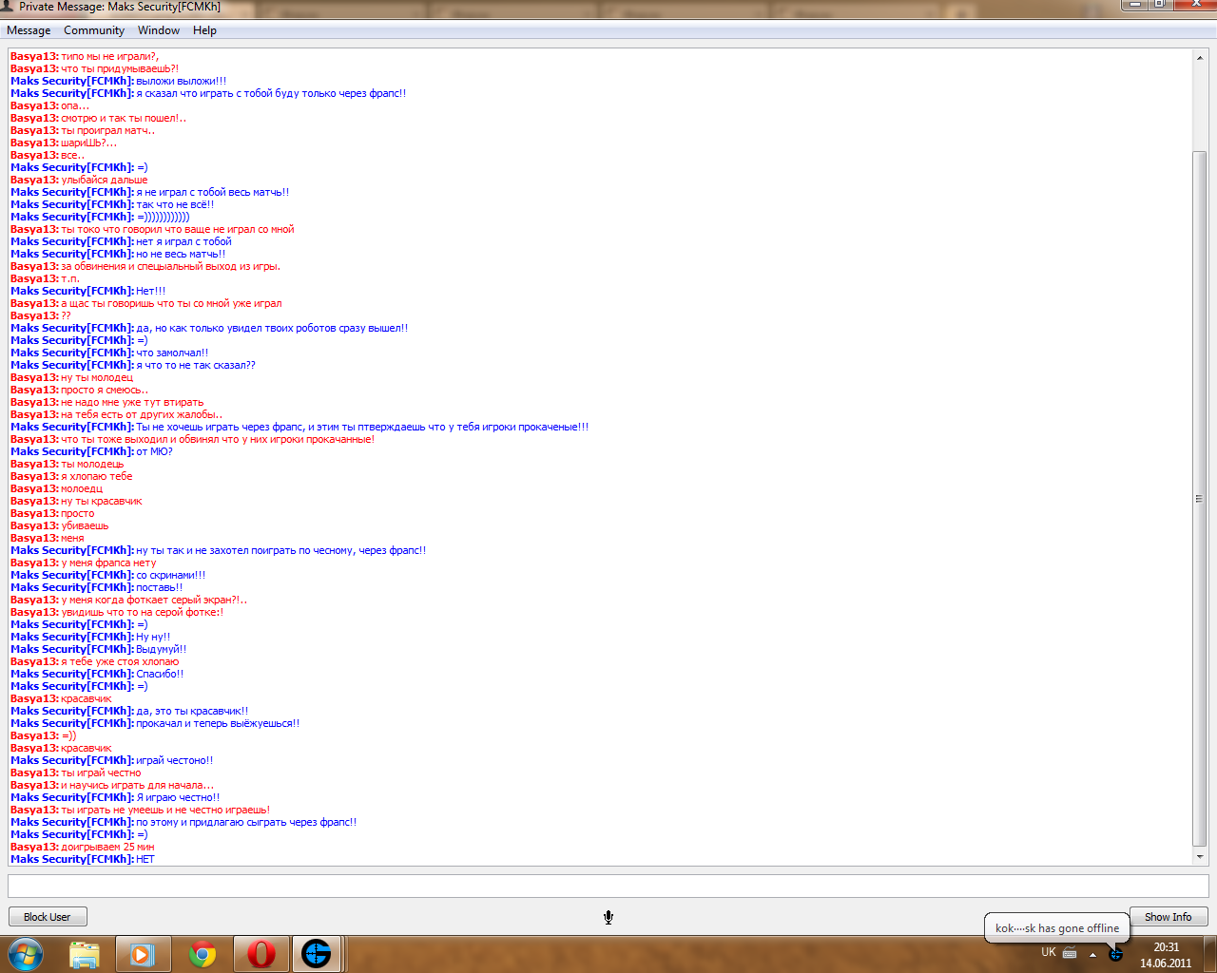Open Google Chrome from the taskbar
The height and width of the screenshot is (973, 1217).
202,954
